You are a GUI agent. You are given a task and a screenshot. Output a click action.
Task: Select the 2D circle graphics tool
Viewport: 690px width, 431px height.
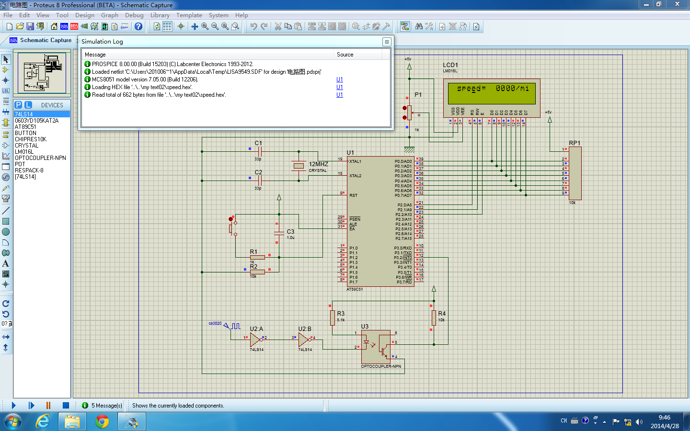[6, 232]
